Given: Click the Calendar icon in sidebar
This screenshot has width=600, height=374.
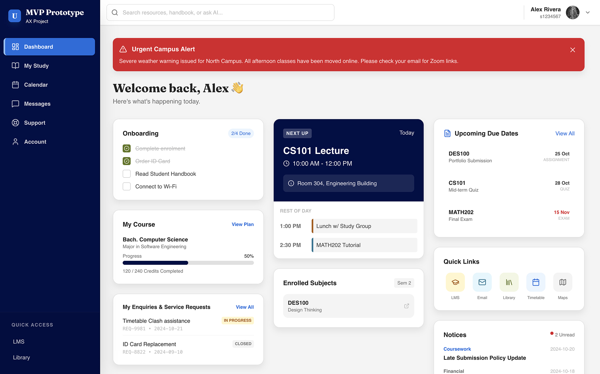Looking at the screenshot, I should coord(15,85).
